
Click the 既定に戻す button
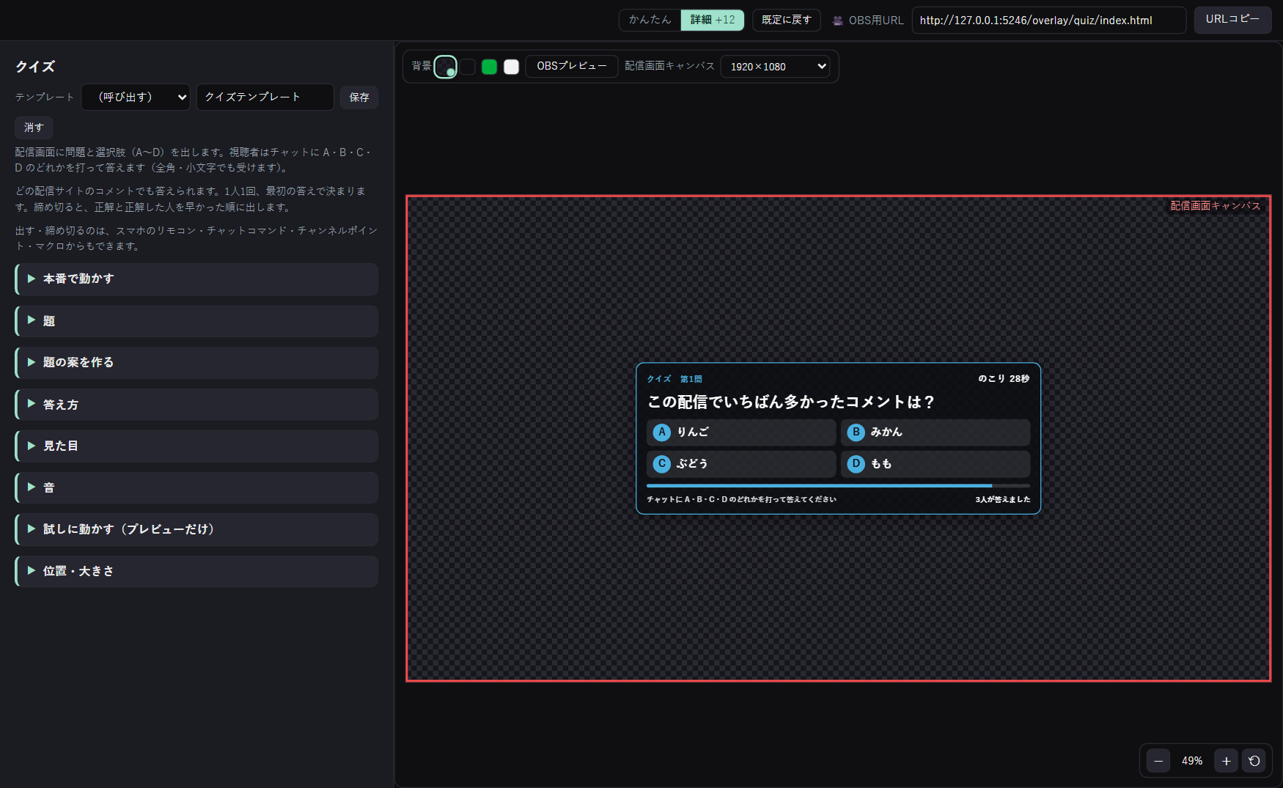point(787,20)
